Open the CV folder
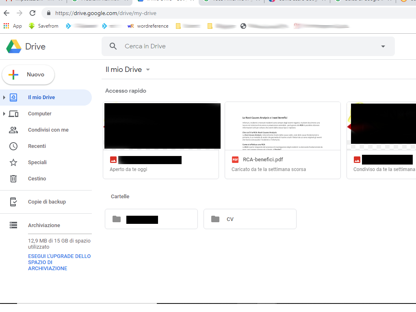This screenshot has height=312, width=416. click(250, 219)
